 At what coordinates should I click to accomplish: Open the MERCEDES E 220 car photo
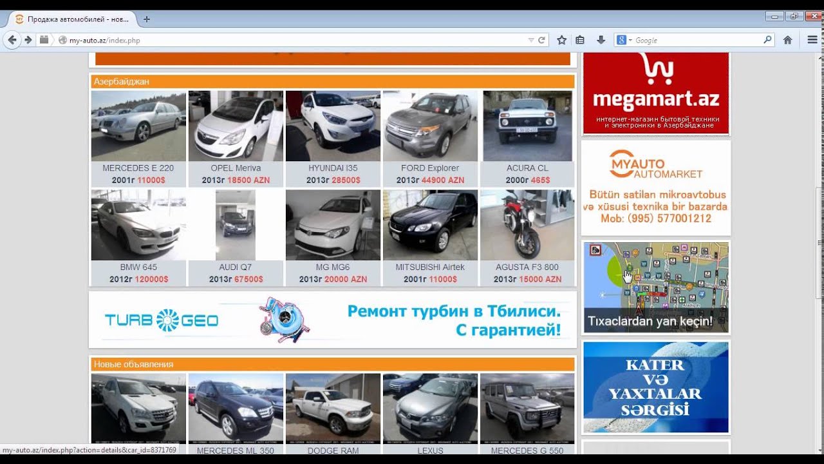[138, 126]
